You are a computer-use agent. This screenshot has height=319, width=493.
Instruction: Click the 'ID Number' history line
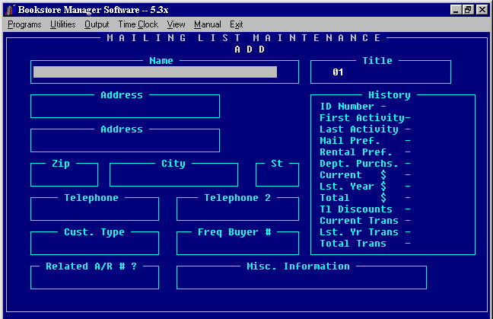[353, 107]
